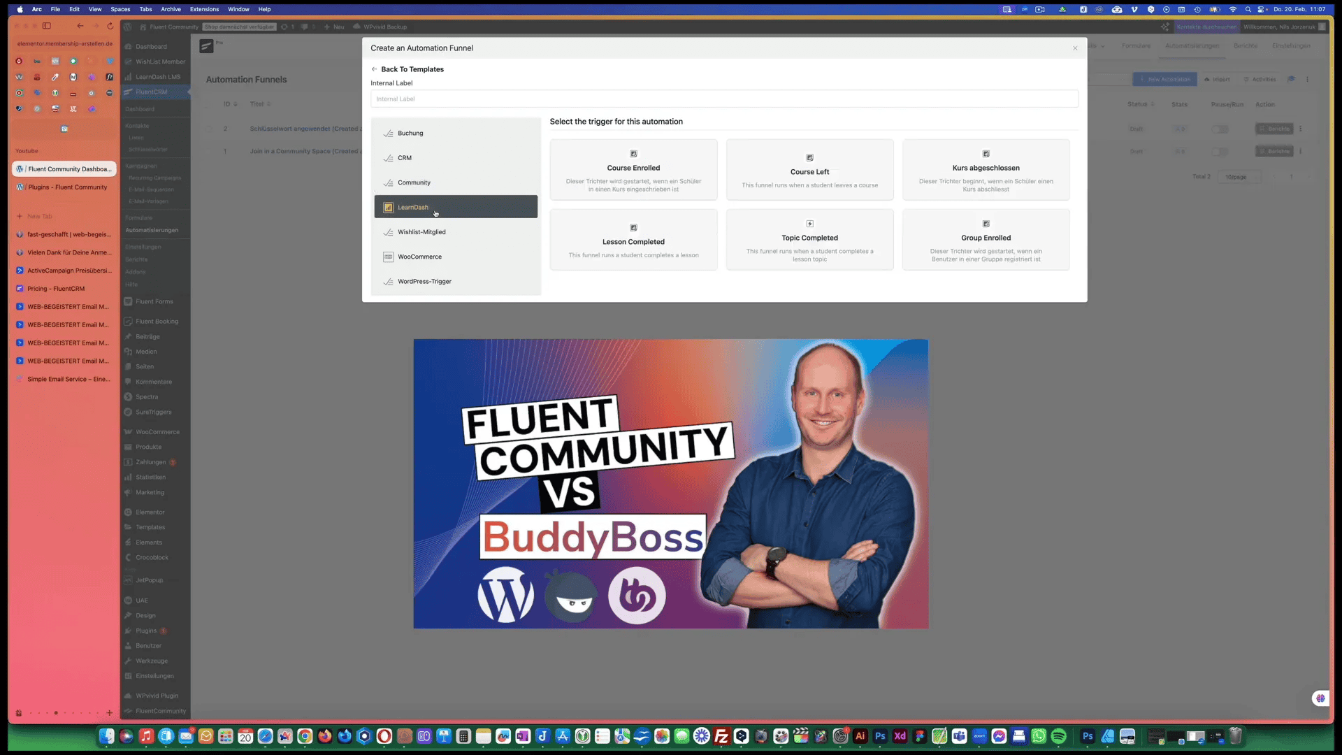
Task: Click the Course Enrolled card icon
Action: [633, 154]
